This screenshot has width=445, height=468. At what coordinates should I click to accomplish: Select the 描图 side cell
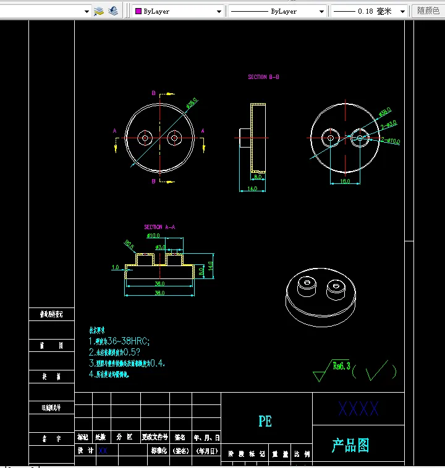point(51,345)
